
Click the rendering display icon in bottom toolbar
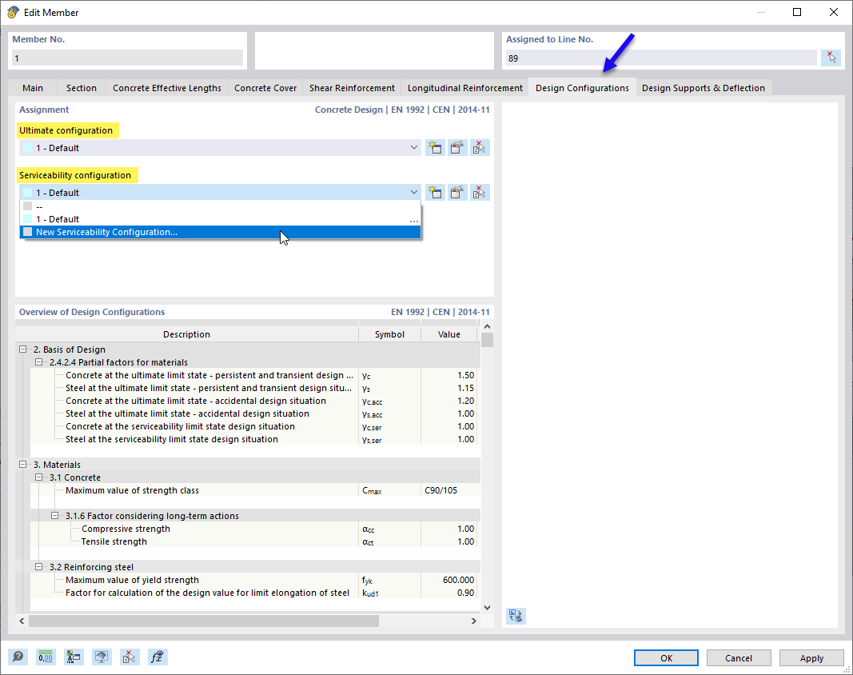pos(102,657)
